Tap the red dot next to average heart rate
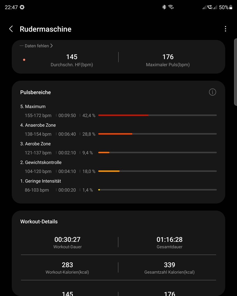This screenshot has width=237, height=296. click(24, 60)
